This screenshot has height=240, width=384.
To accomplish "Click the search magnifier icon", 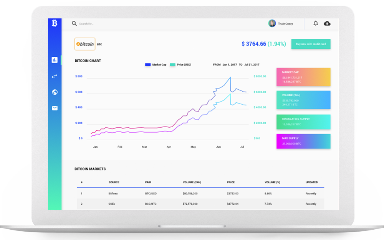I will tap(74, 23).
